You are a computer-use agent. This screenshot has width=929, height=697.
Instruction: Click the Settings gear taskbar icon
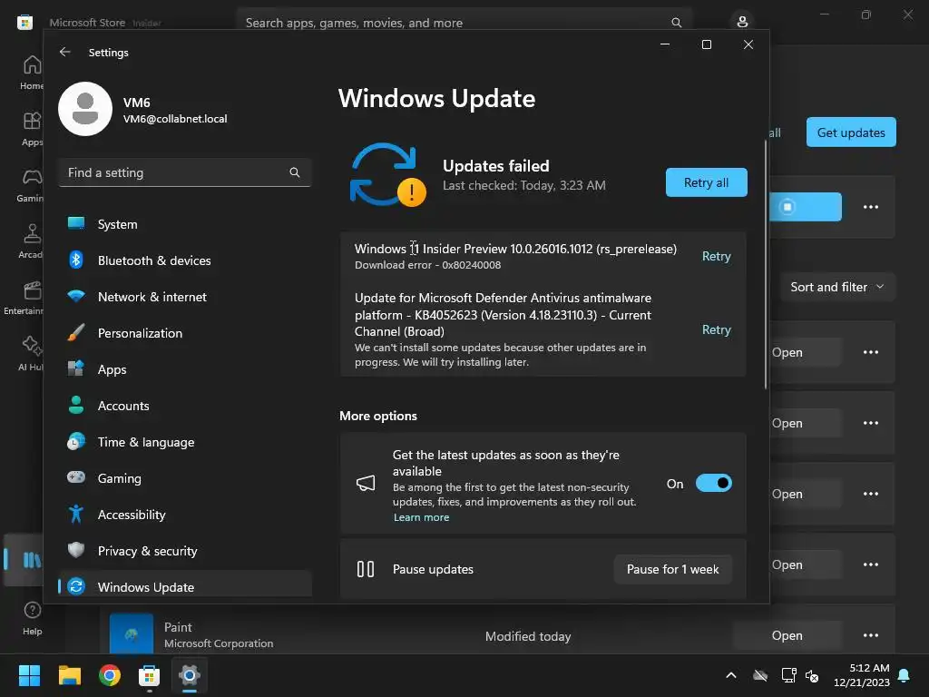click(190, 675)
